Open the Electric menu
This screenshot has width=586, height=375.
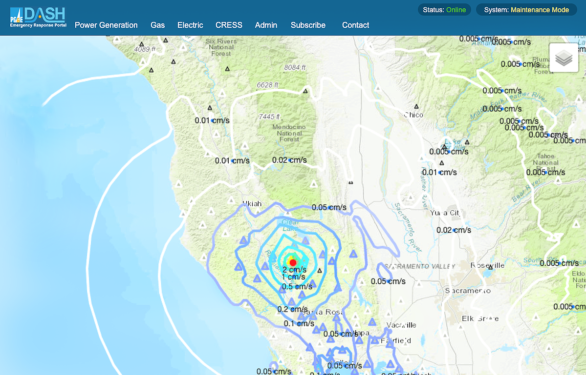[190, 25]
